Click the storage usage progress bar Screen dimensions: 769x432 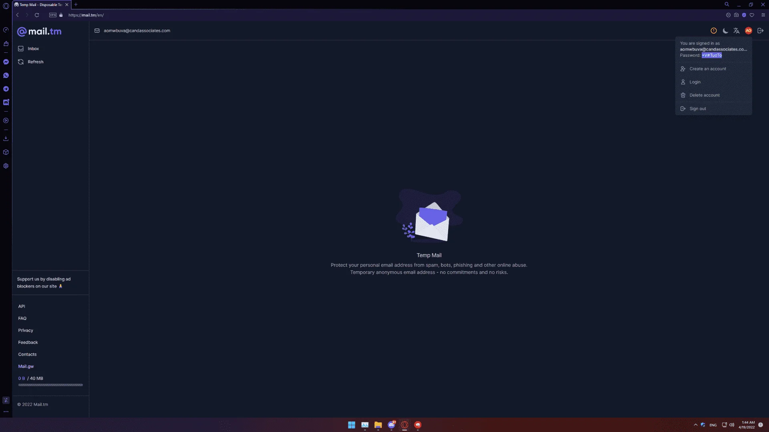(x=50, y=385)
